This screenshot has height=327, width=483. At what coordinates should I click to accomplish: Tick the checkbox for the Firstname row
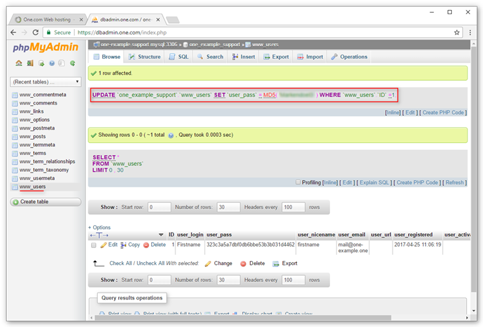tap(94, 245)
